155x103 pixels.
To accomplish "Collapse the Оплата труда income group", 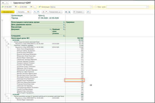I will pos(7,42).
